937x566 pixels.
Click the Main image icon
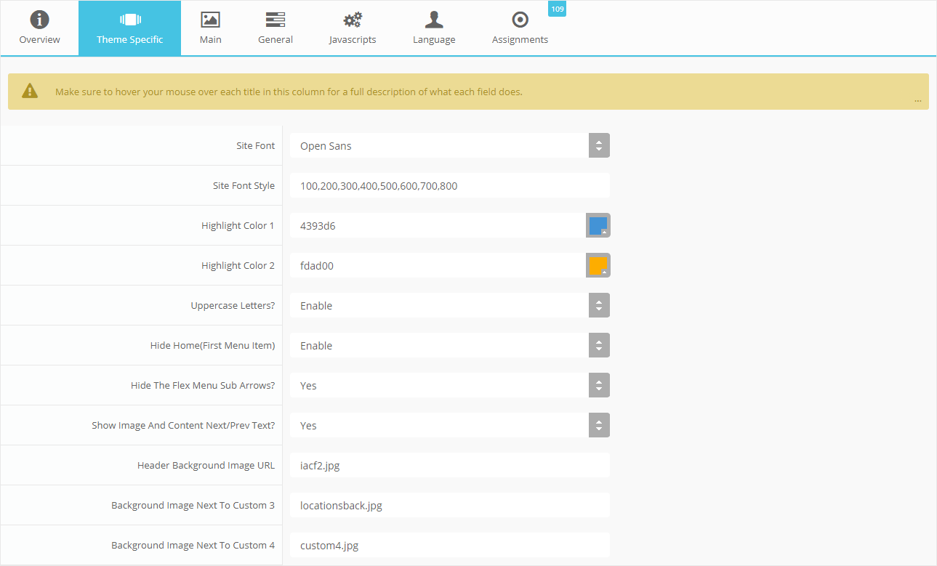[210, 20]
